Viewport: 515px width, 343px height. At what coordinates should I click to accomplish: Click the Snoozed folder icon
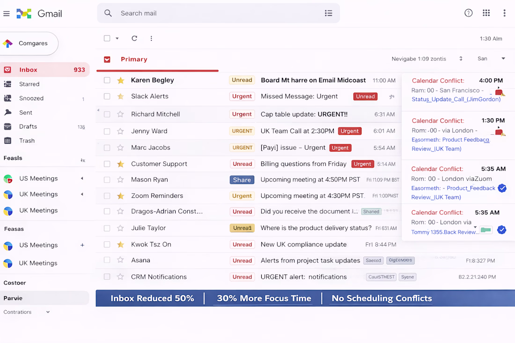tap(7, 98)
